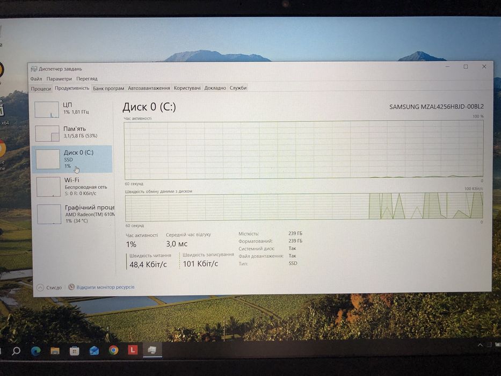Close the Task Manager window
The image size is (501, 376).
pos(484,67)
